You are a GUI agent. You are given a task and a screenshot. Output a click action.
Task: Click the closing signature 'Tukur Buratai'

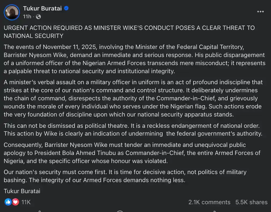22,191
